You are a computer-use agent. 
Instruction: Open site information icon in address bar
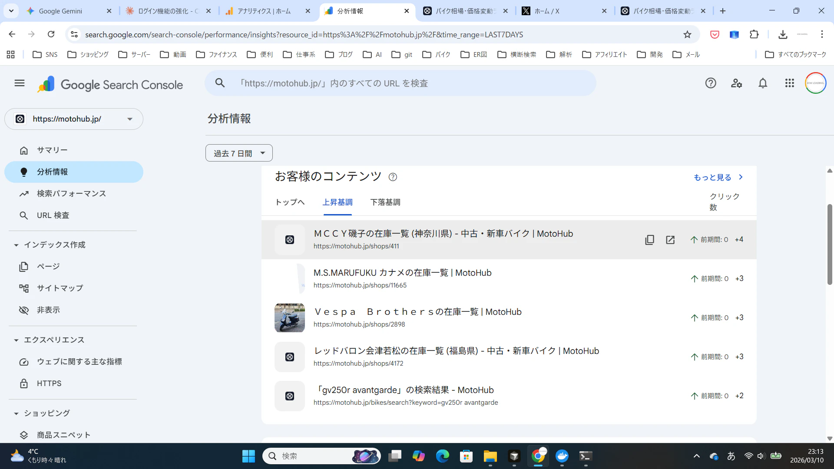point(74,34)
